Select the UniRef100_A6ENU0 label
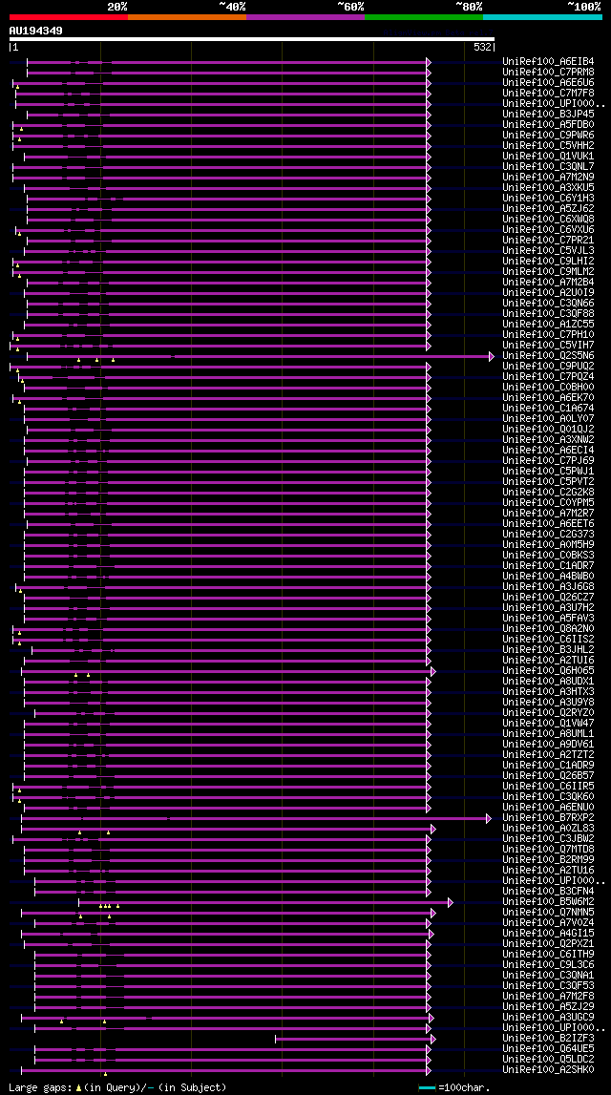 [x=548, y=808]
